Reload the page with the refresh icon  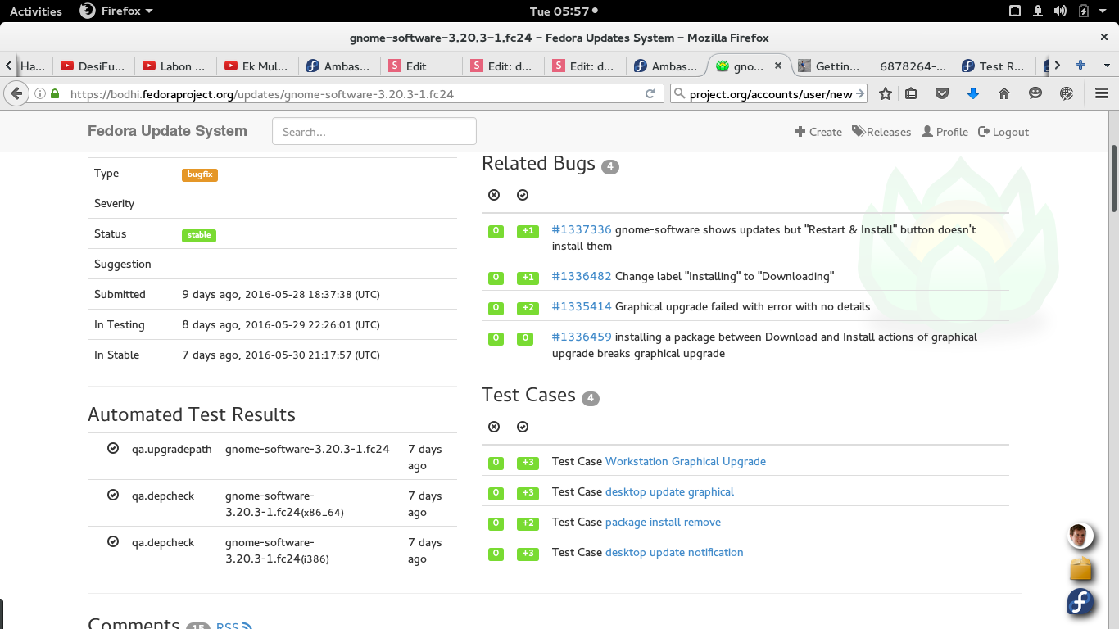click(x=650, y=93)
